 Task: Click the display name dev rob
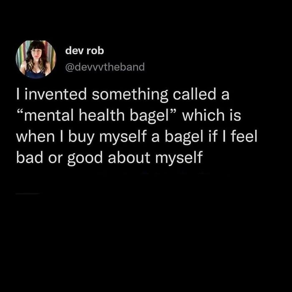(x=85, y=51)
